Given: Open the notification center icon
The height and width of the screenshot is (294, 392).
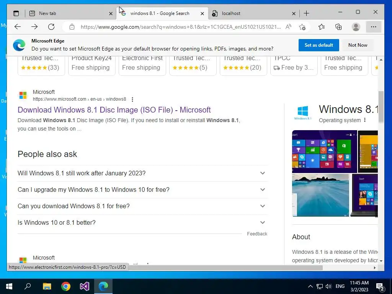Looking at the screenshot, I should tap(380, 286).
